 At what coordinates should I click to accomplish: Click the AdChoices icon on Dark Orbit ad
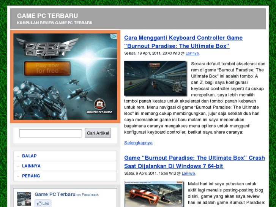pos(114,36)
